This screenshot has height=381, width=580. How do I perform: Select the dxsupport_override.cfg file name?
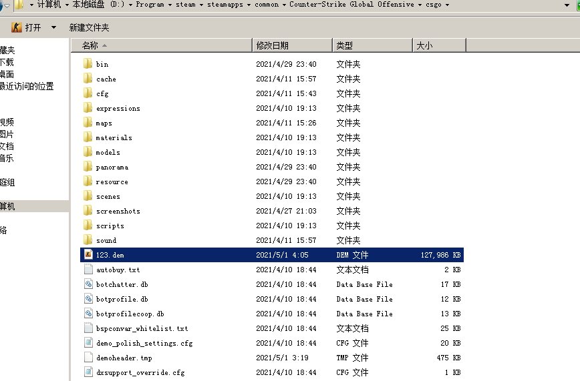[140, 372]
